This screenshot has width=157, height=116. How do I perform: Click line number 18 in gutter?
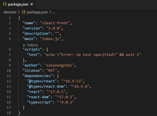(9, 113)
